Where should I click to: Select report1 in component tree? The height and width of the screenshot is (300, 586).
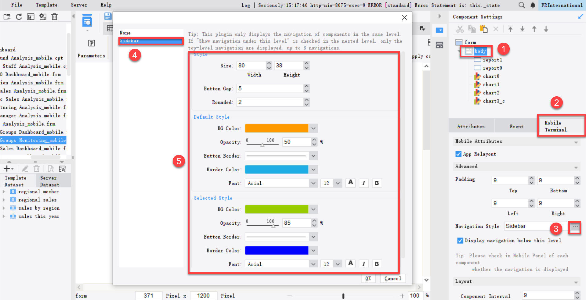pyautogui.click(x=492, y=60)
